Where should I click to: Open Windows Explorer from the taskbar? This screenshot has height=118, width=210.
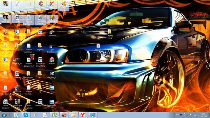tap(73, 115)
